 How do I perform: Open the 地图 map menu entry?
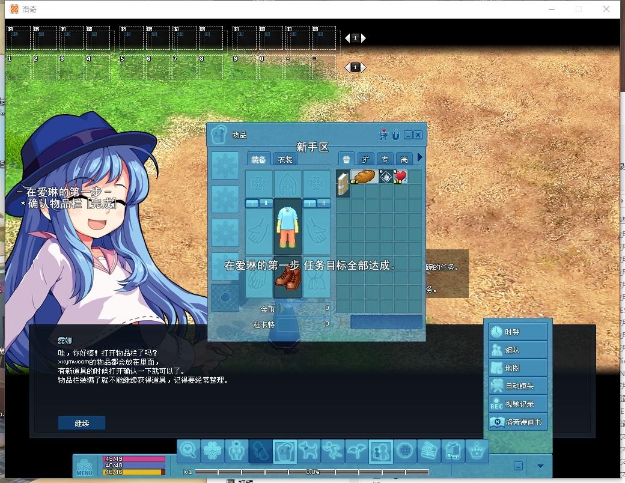[x=518, y=368]
